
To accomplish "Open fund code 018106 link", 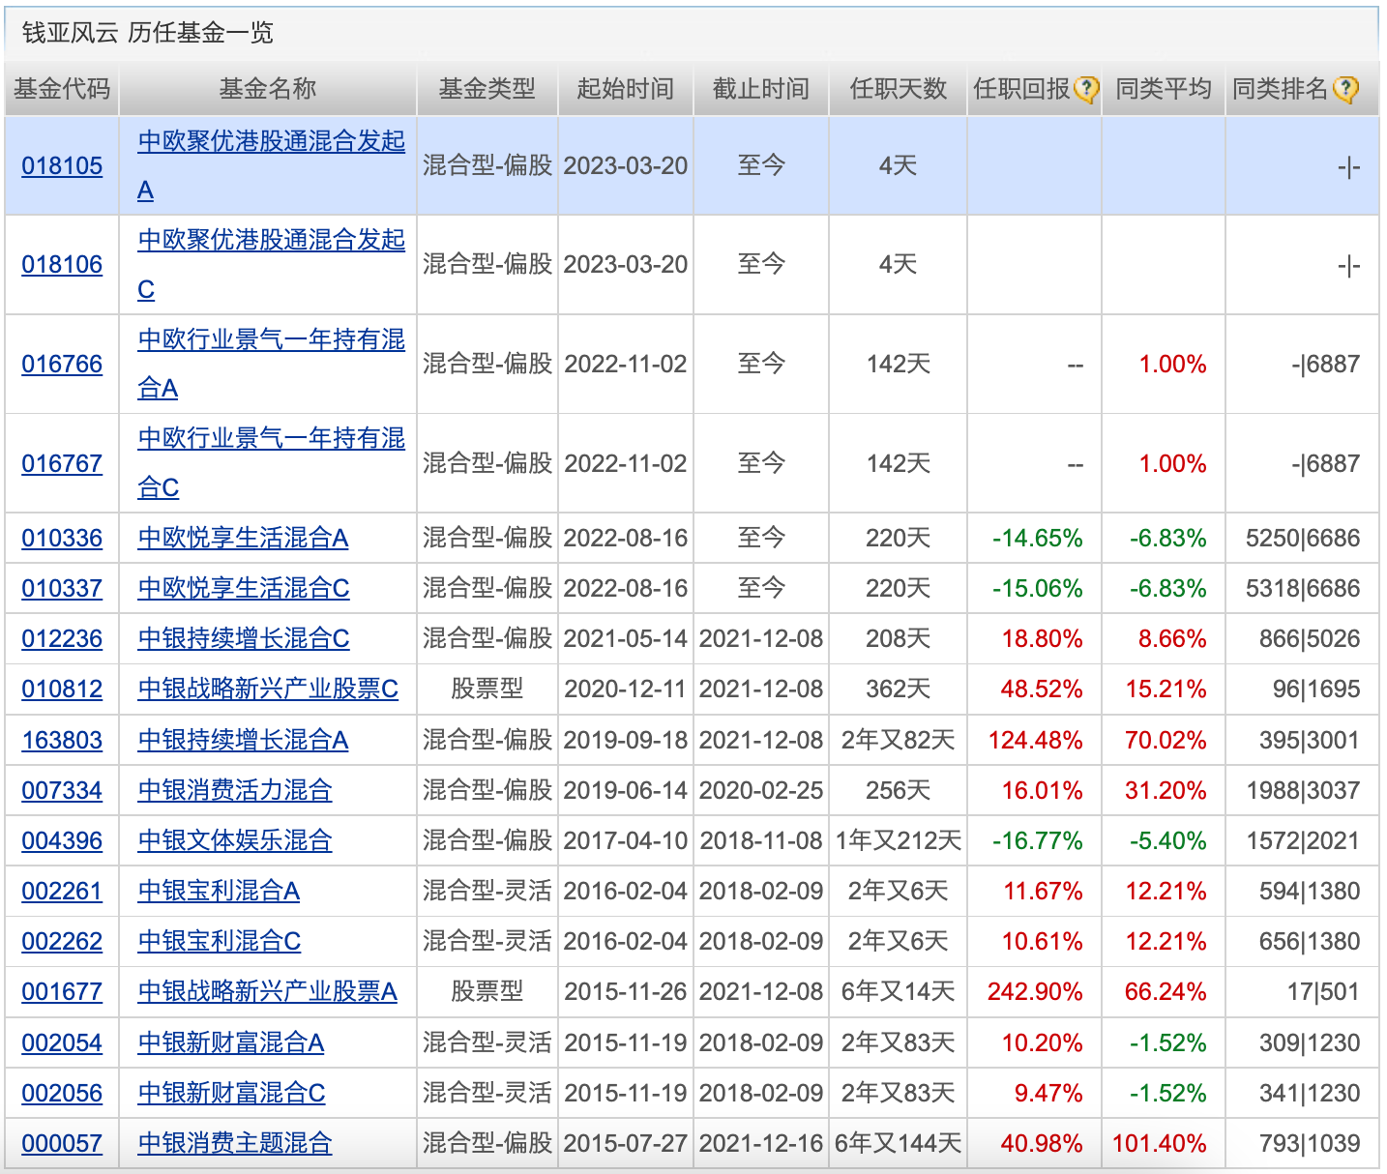I will tap(62, 264).
